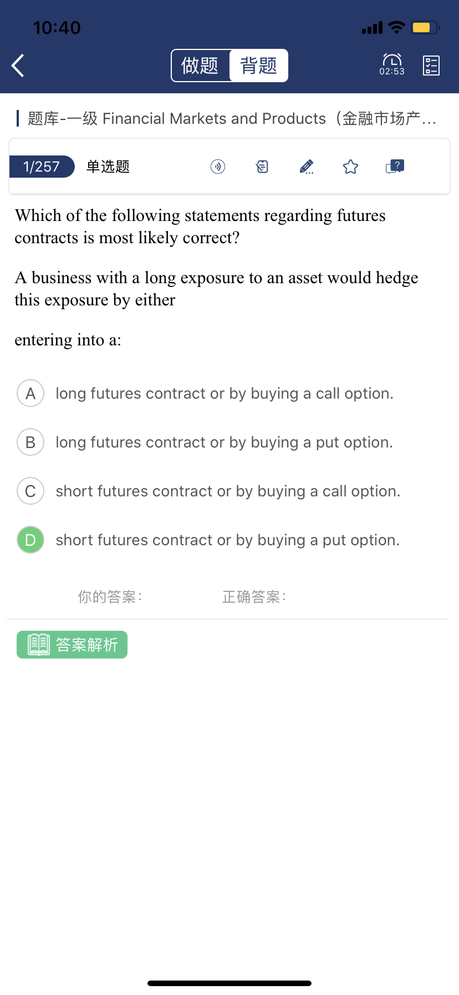The image size is (459, 995).
Task: Tap the audio read-aloud icon
Action: [218, 167]
